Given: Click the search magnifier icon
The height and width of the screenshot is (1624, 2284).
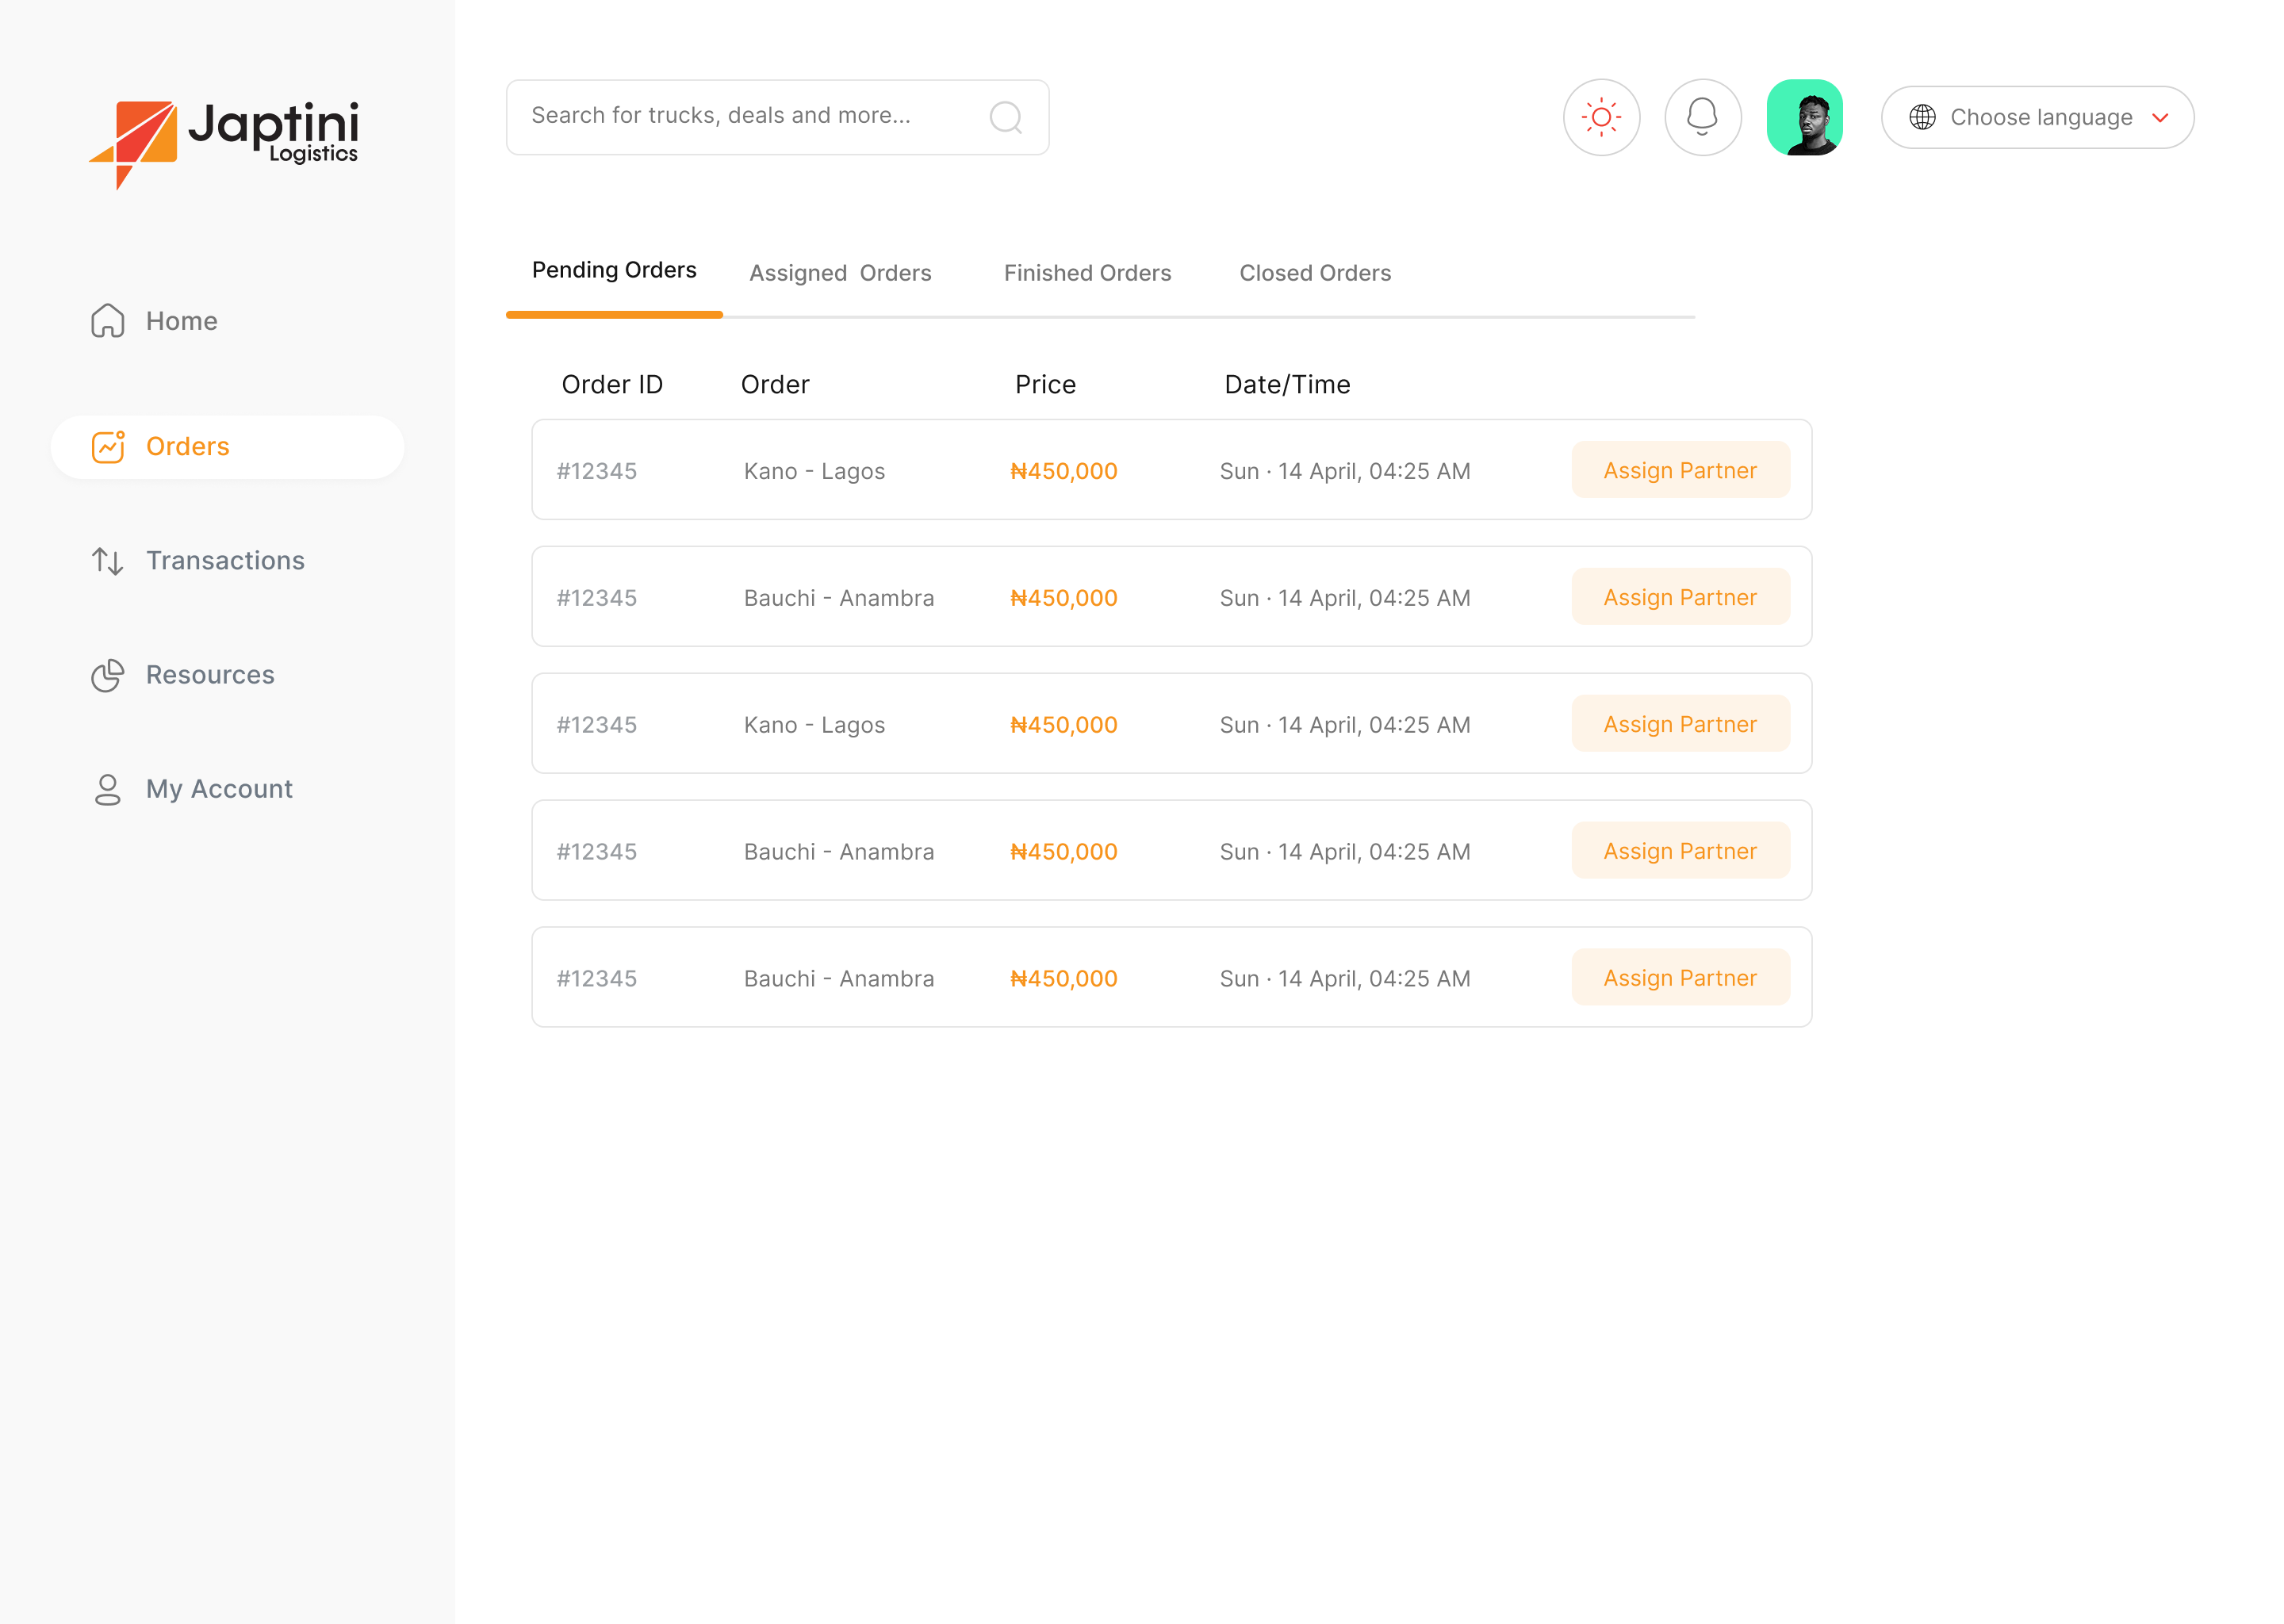Looking at the screenshot, I should (1005, 117).
